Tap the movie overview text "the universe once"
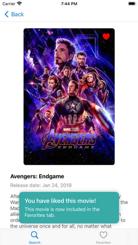Viewport: 138px width, 245px height. 33,226
